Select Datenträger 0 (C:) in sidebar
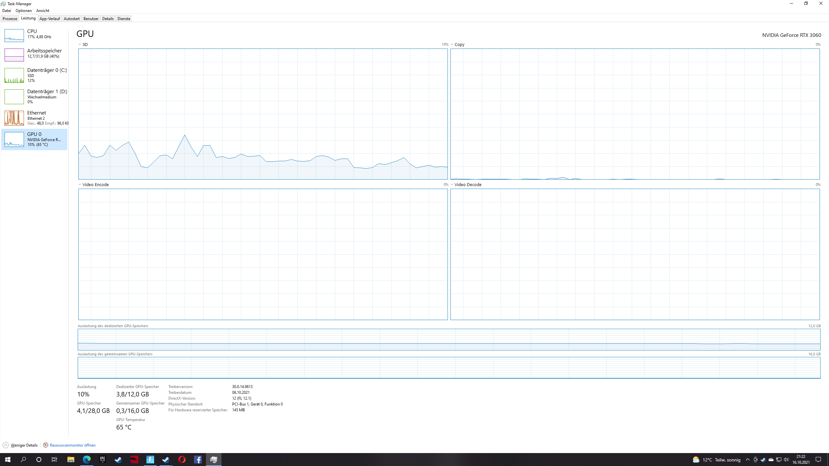The image size is (829, 466). (x=47, y=70)
